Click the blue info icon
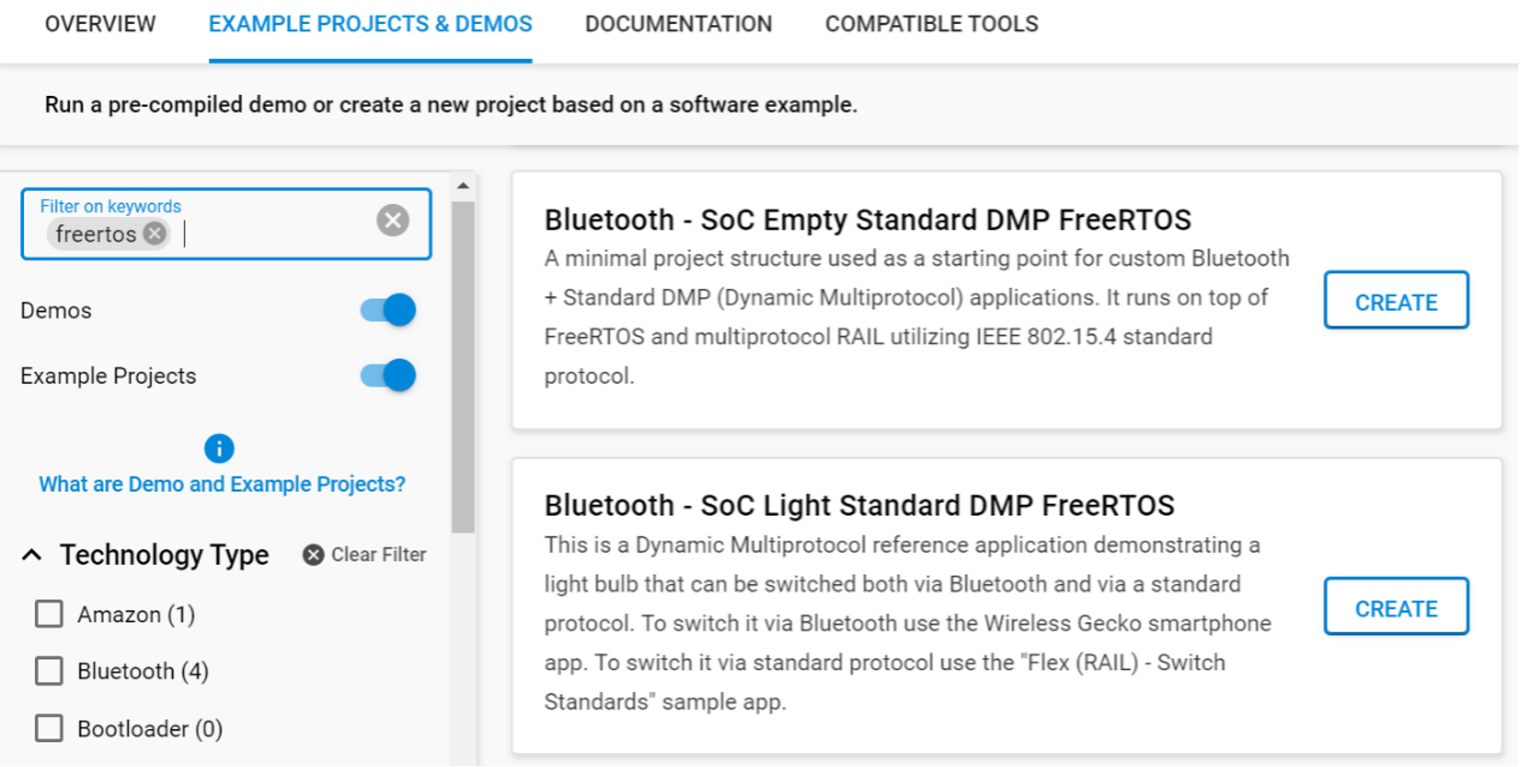The height and width of the screenshot is (767, 1522). (219, 448)
